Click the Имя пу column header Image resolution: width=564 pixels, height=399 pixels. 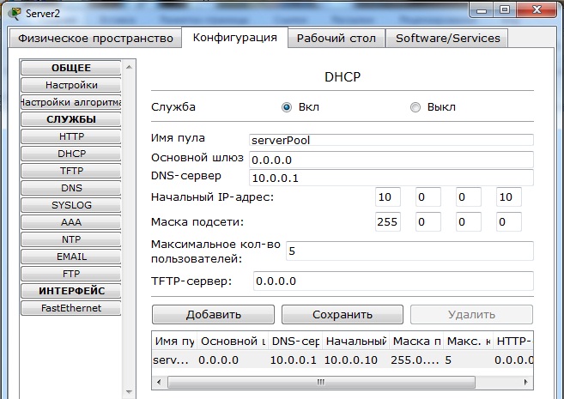tap(174, 341)
